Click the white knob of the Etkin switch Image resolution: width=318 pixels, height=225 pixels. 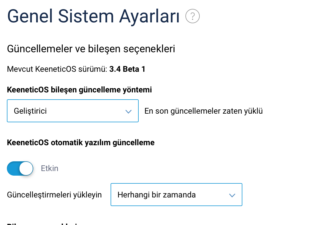click(x=26, y=168)
